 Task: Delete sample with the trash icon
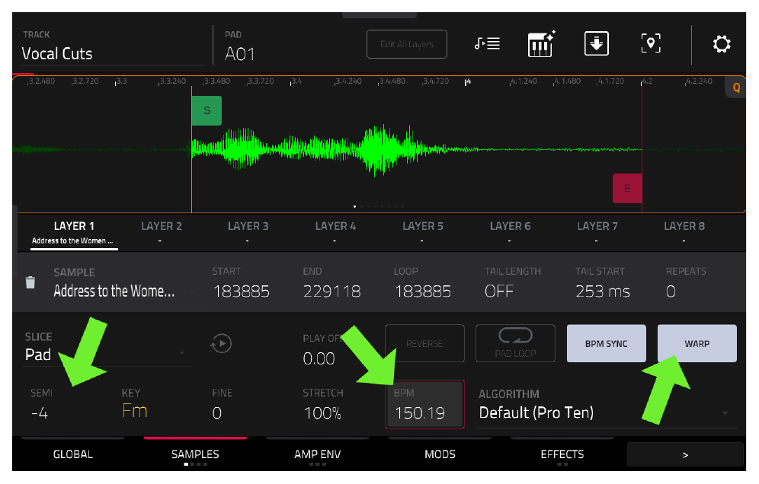[x=30, y=282]
